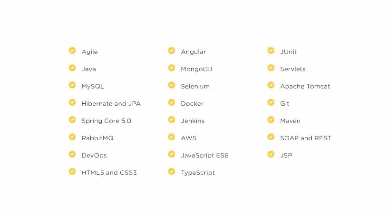The width and height of the screenshot is (388, 218).
Task: Click the checkmark beside Apache Tomcat
Action: click(x=271, y=85)
